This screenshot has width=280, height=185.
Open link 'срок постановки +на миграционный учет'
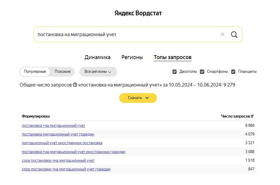pos(58,161)
